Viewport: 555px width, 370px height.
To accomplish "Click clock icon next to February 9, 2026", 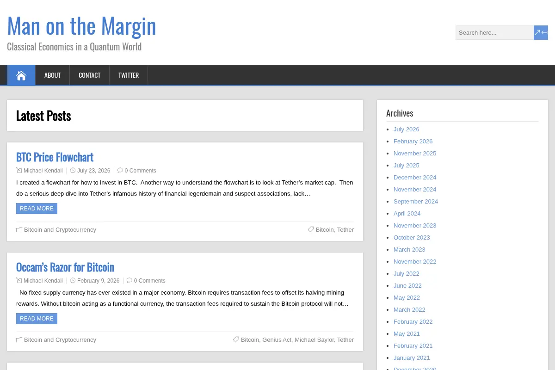I will pos(73,280).
